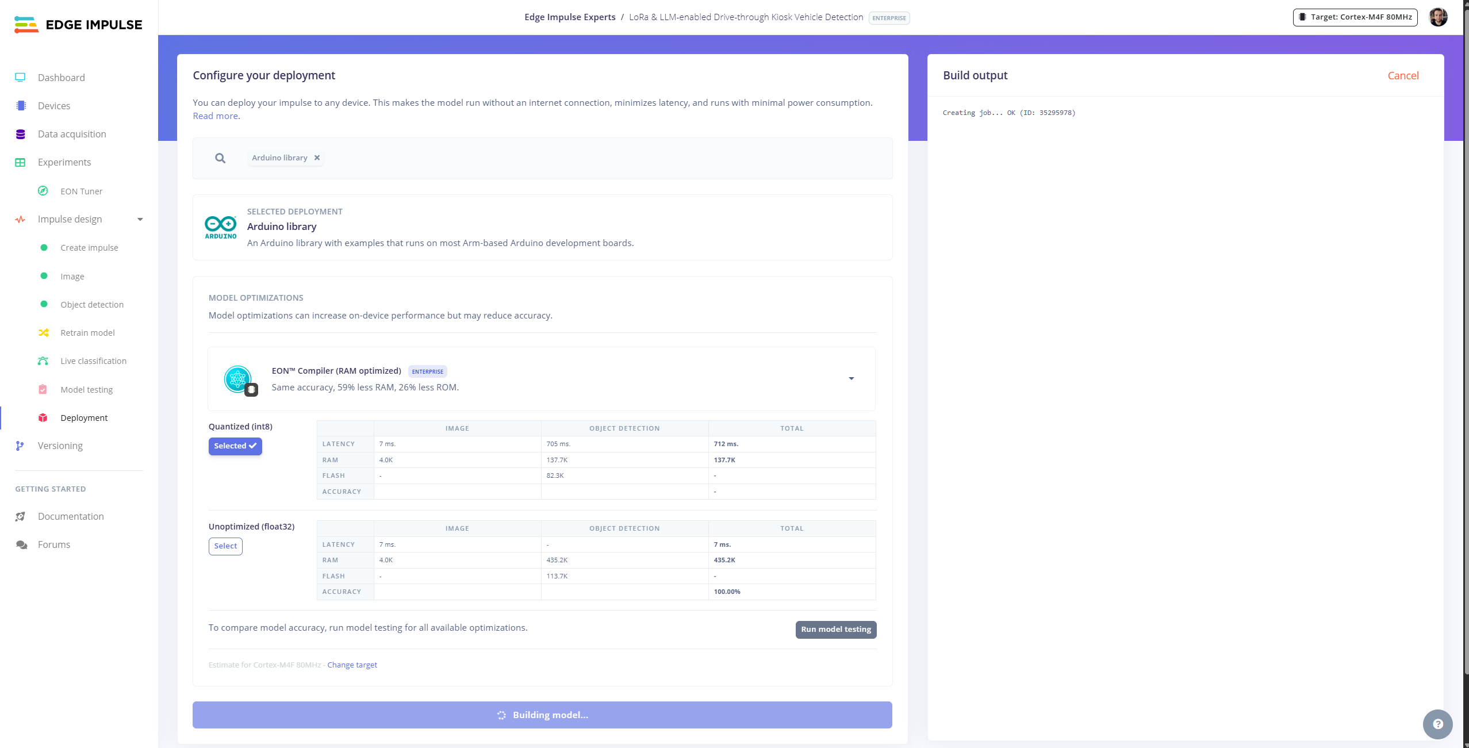Click the Dashboard monitor icon in sidebar

pos(20,78)
